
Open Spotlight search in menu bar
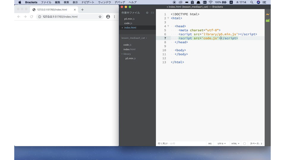point(252,2)
